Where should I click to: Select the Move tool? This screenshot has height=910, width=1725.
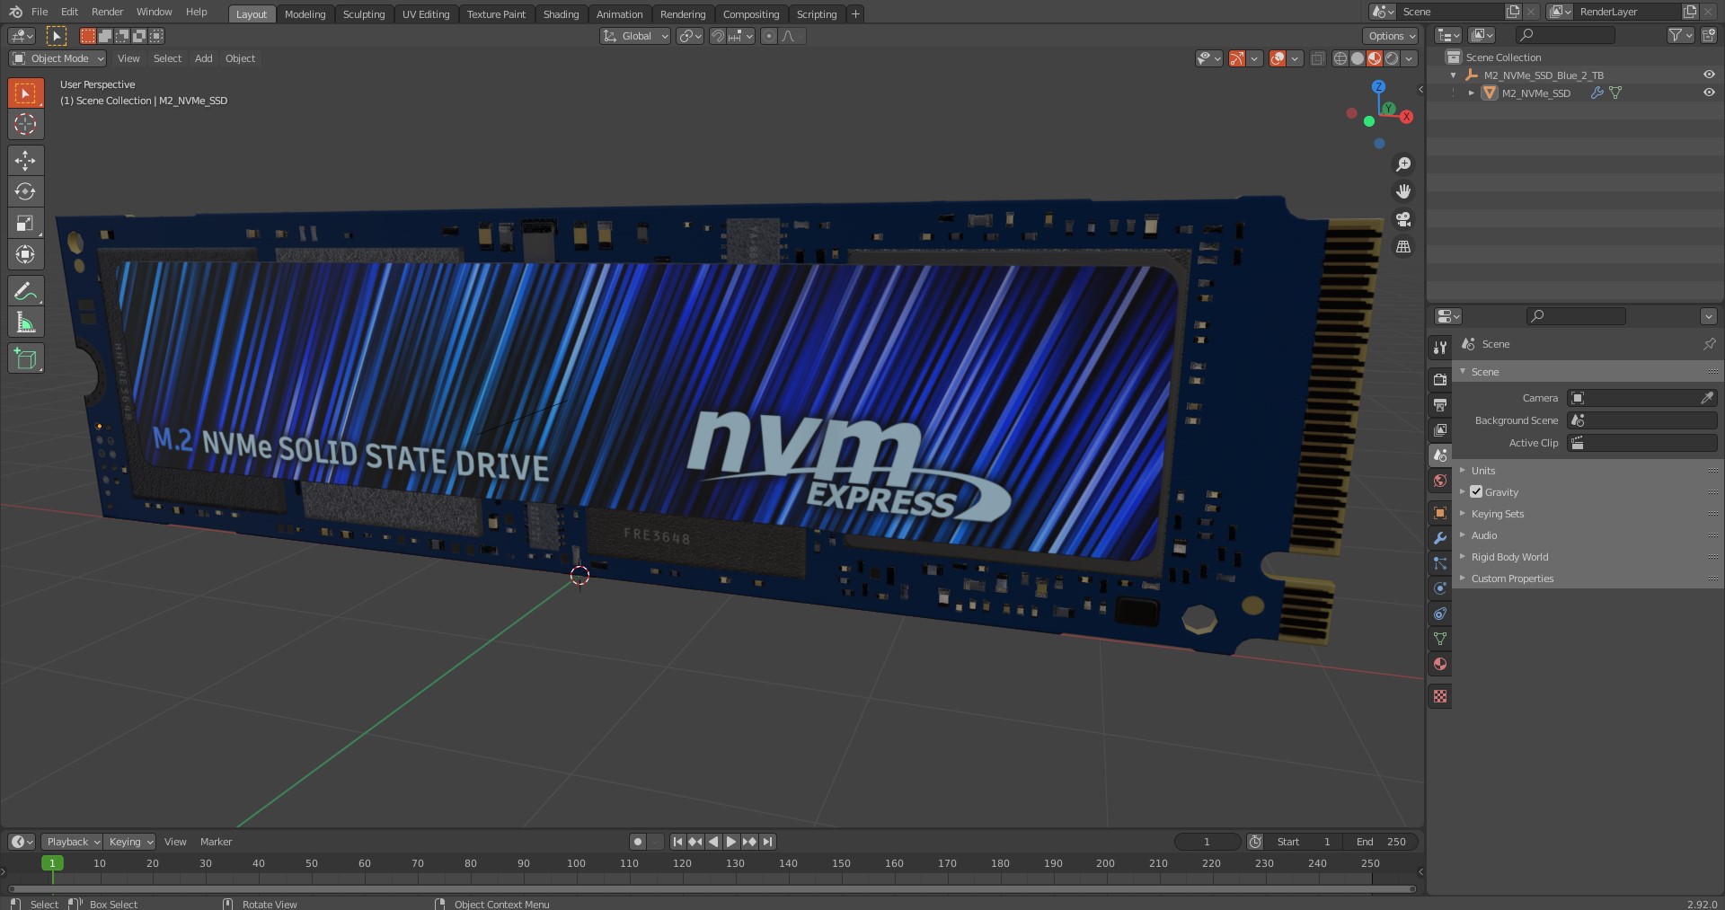[x=25, y=160]
